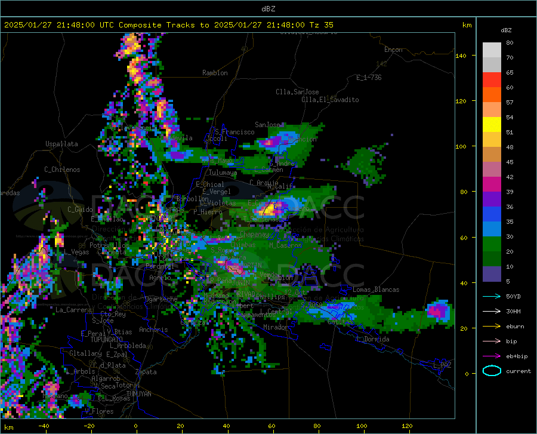The height and width of the screenshot is (434, 537).
Task: Click the '-20' tick on the horizontal km axis
Action: pos(89,426)
